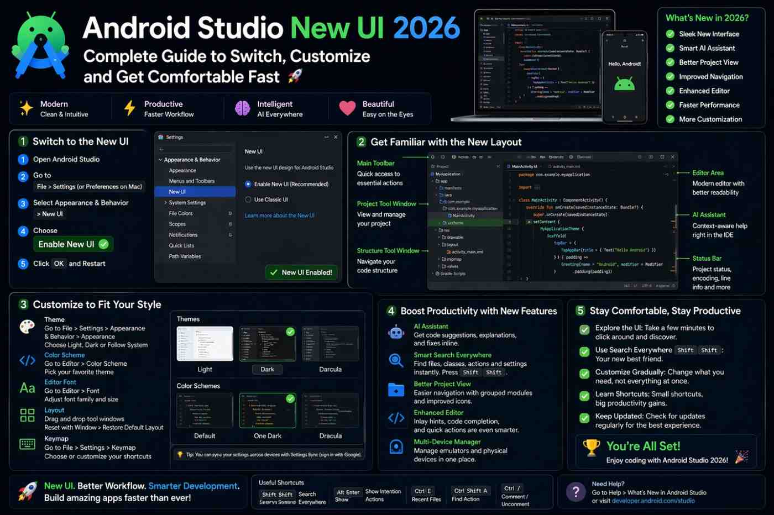The image size is (774, 515).
Task: Click the Editor Font Aa icon
Action: [27, 388]
